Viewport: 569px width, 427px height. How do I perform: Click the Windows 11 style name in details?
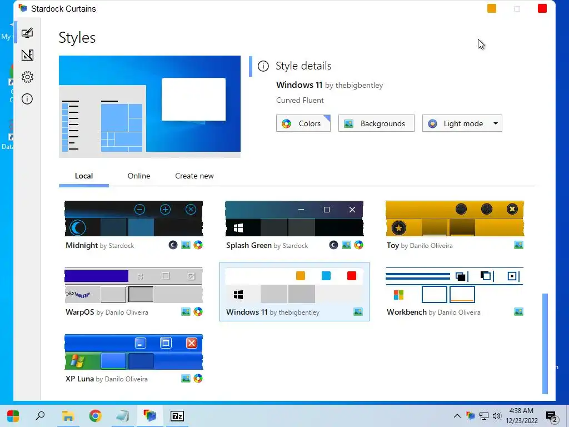pyautogui.click(x=299, y=85)
